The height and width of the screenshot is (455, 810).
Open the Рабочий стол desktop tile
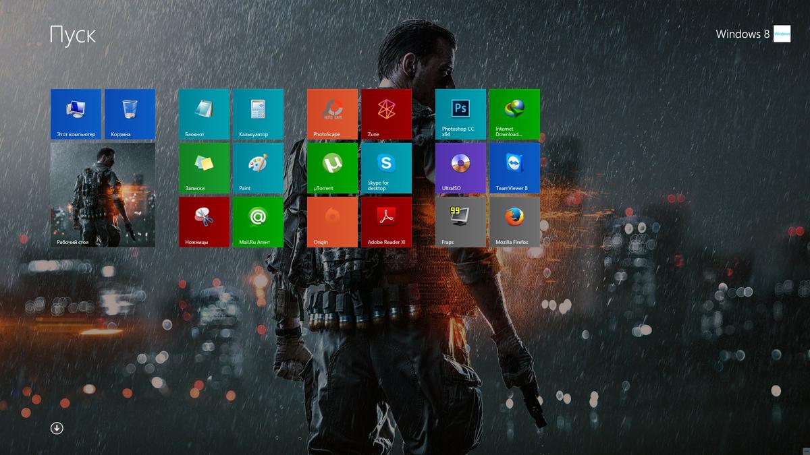coord(103,195)
